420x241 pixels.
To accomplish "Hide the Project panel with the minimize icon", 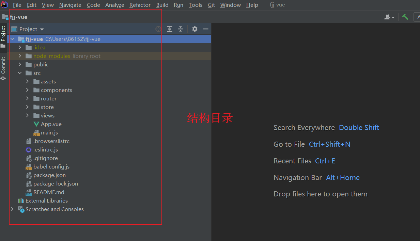I will coord(206,29).
